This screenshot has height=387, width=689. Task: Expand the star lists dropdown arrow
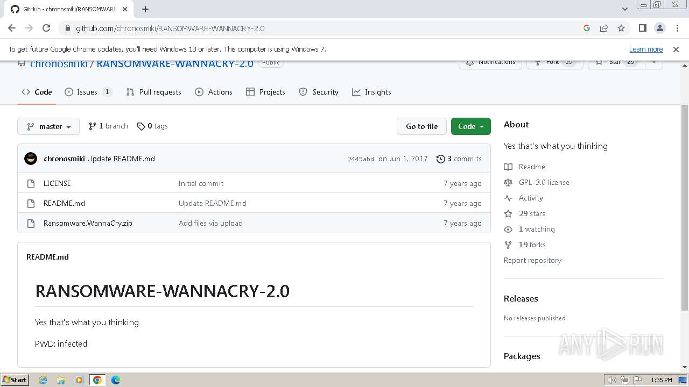tap(654, 63)
